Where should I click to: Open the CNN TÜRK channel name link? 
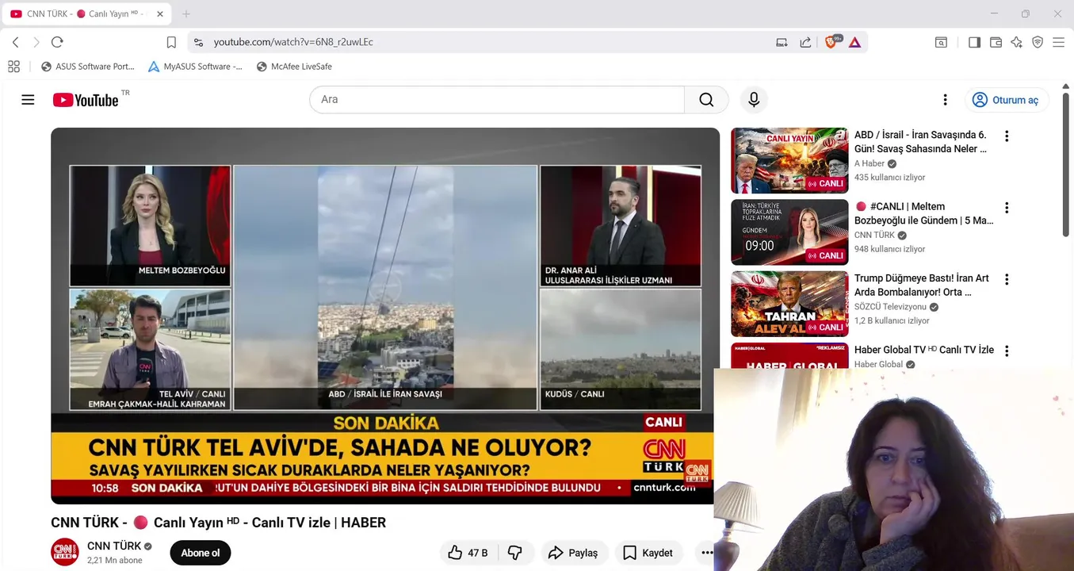[114, 546]
